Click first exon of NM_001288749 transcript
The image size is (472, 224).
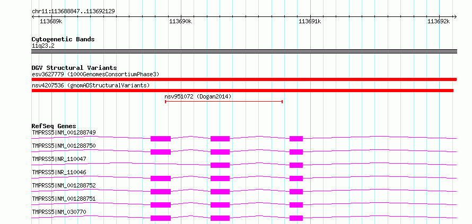[x=161, y=139]
